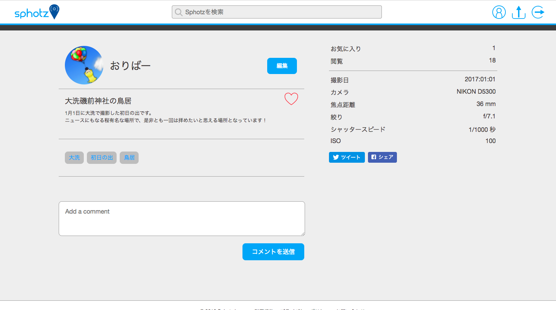This screenshot has height=310, width=556.
Task: Select the 大洗 tag
Action: coord(74,157)
